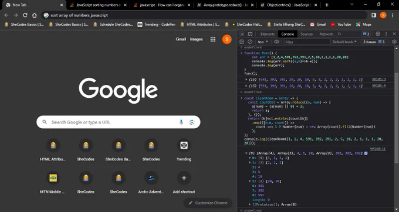
Task: Open Chrome profile avatar in toolbar
Action: (383, 15)
